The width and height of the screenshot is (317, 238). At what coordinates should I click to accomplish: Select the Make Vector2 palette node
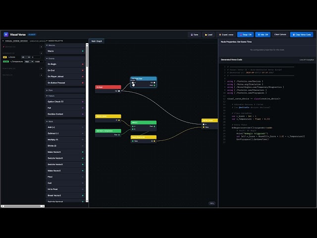65,171
